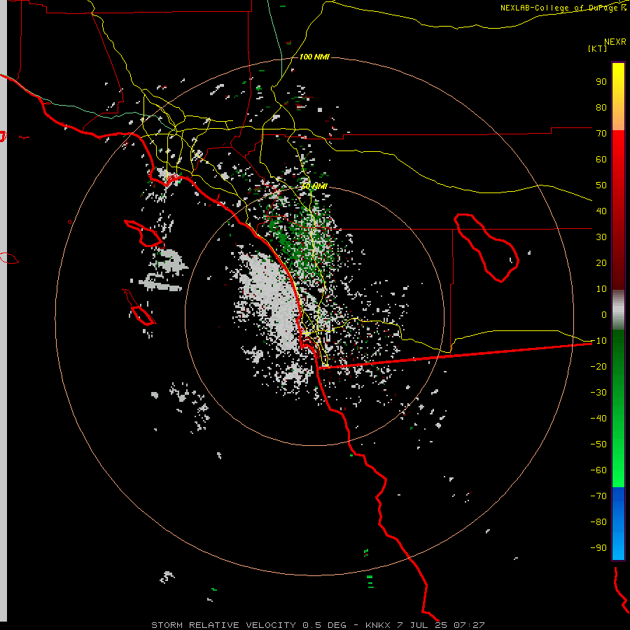Click the 90 knot scale value
The image size is (630, 630).
(x=601, y=82)
